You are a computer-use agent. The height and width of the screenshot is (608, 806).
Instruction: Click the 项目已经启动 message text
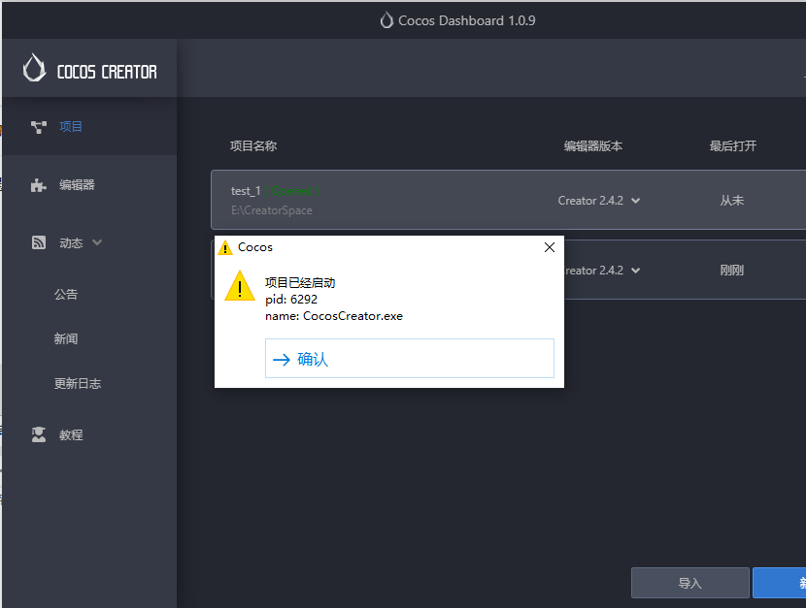pos(300,283)
